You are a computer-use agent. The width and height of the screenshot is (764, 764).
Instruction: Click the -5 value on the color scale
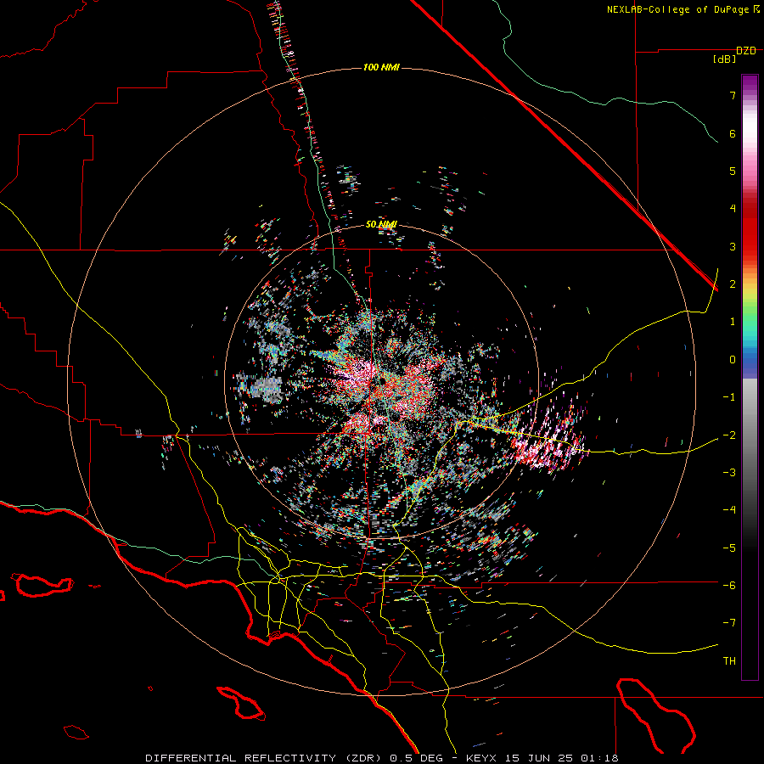click(x=729, y=548)
